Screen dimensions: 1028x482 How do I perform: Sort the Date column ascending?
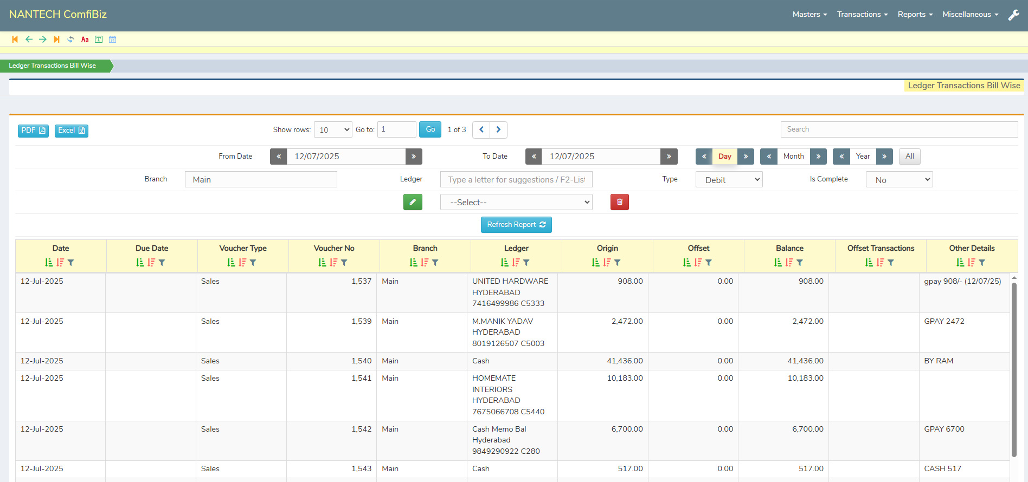click(x=49, y=263)
